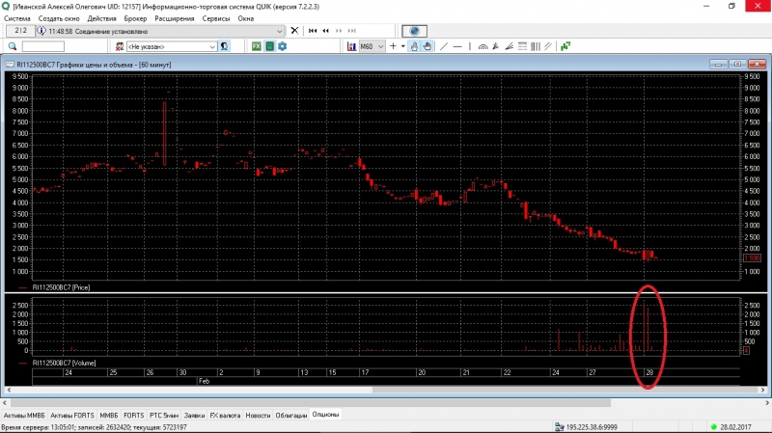Select the horizontal line drawing tool
Screen dimensions: 772x433
[x=456, y=46]
